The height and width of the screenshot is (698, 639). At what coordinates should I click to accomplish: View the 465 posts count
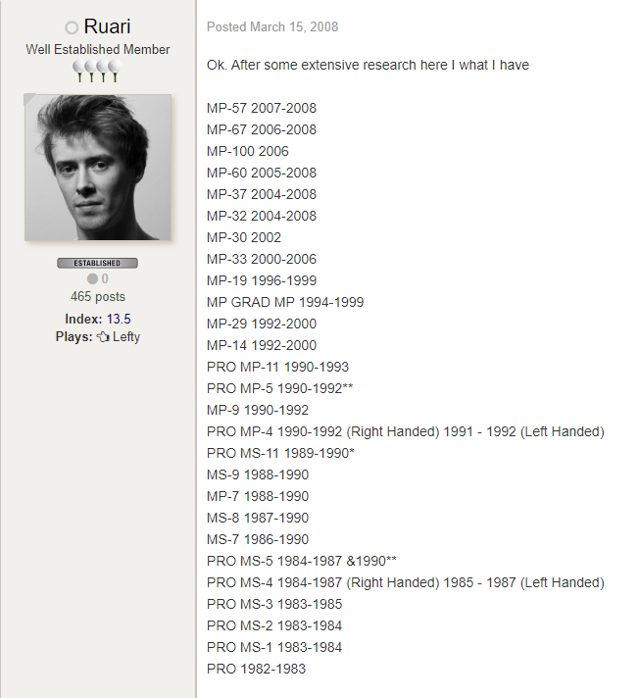point(97,296)
